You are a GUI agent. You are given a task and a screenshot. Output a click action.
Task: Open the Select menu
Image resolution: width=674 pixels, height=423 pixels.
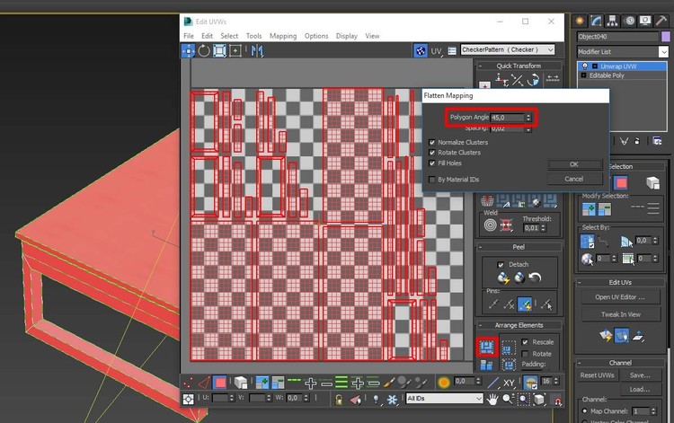point(229,36)
